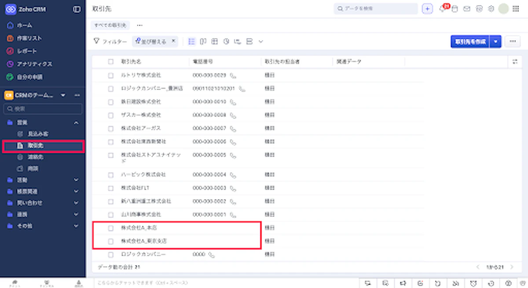Check the box for 山川商事株式会社
528x288 pixels.
[111, 215]
